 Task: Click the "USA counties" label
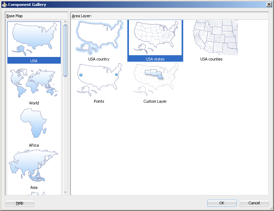click(211, 59)
